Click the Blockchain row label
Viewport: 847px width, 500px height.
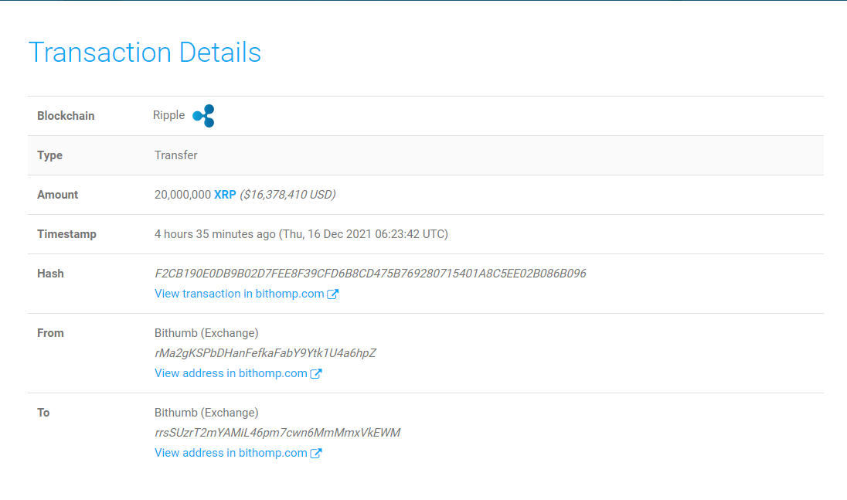point(66,116)
